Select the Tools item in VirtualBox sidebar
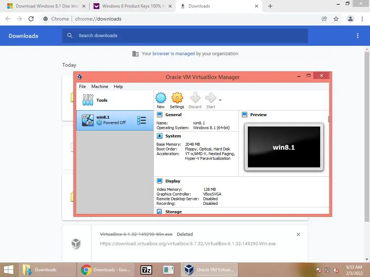The height and width of the screenshot is (277, 370). pos(115,100)
